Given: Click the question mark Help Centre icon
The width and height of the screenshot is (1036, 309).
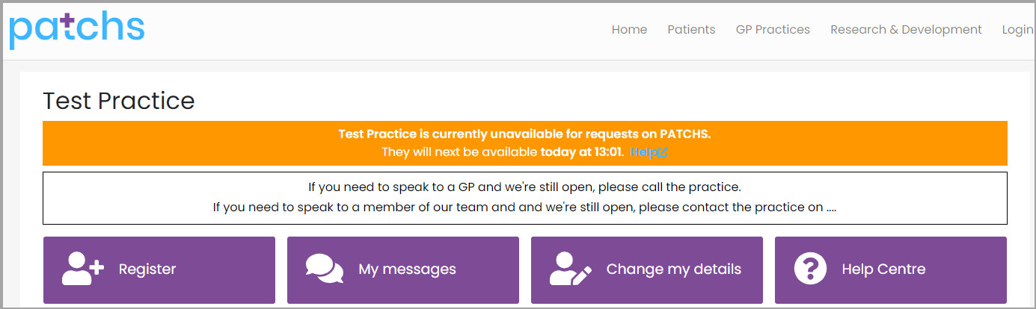Looking at the screenshot, I should click(x=810, y=269).
